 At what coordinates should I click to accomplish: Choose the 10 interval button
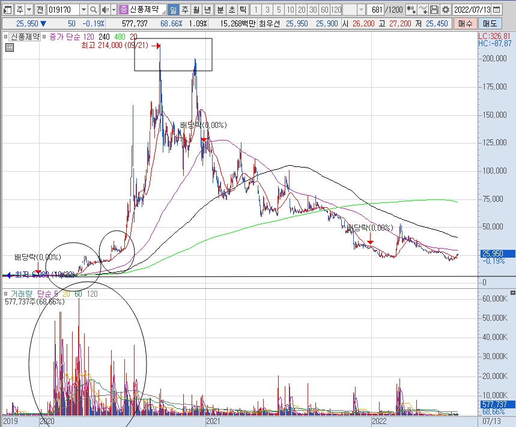(290, 10)
